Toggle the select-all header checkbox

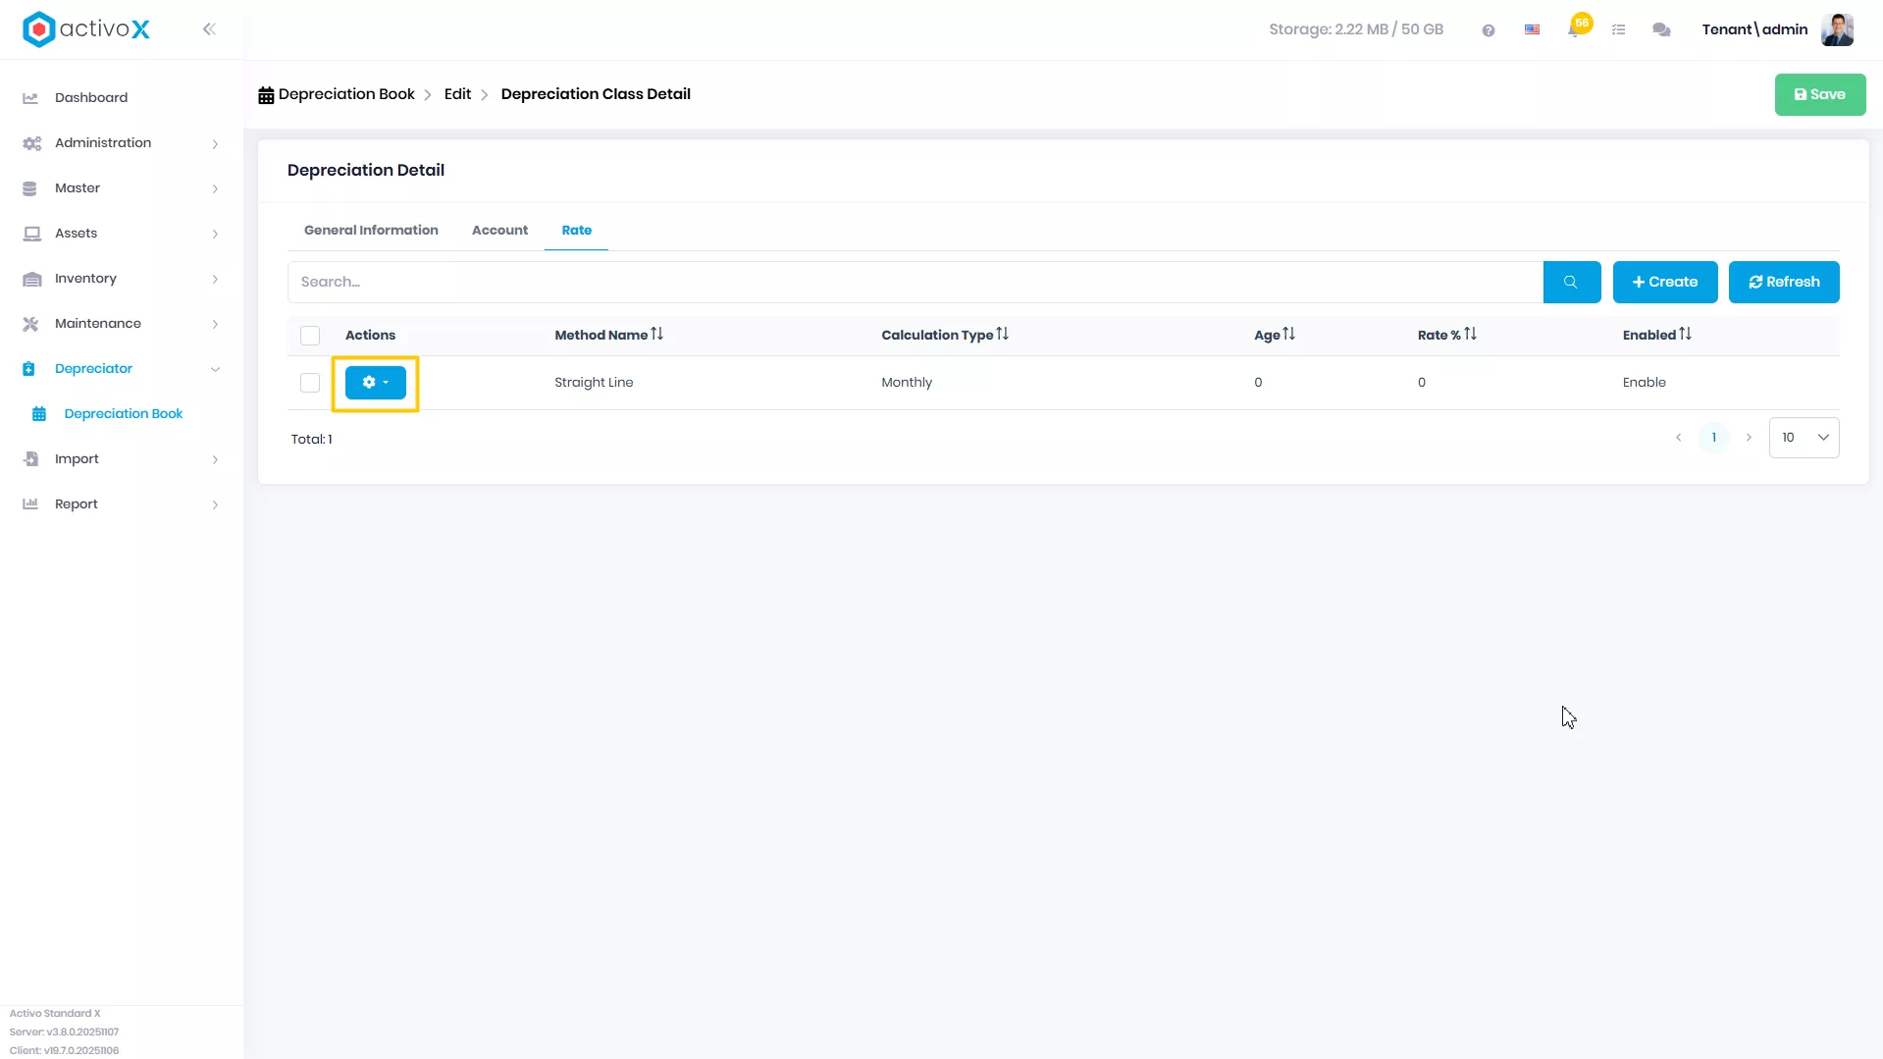tap(310, 336)
